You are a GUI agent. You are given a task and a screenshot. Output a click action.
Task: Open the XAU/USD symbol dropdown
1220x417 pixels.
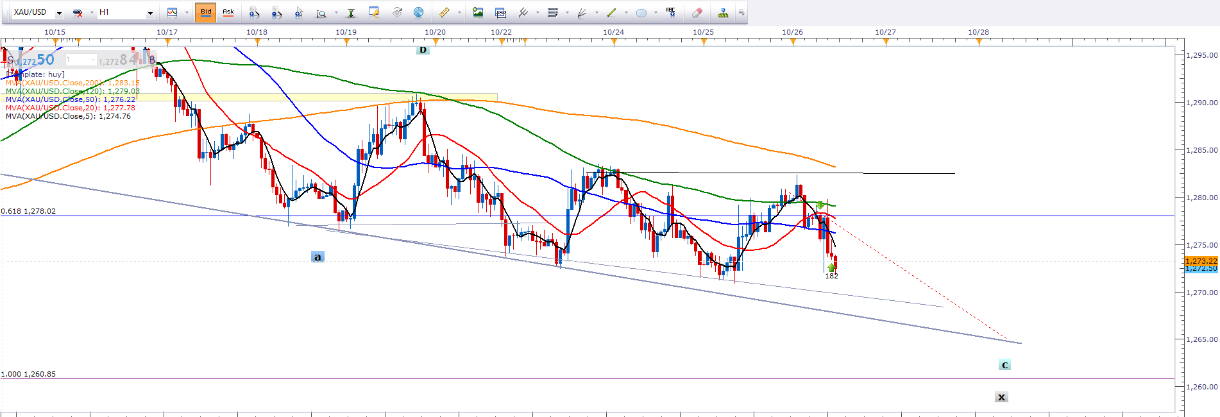[x=59, y=13]
